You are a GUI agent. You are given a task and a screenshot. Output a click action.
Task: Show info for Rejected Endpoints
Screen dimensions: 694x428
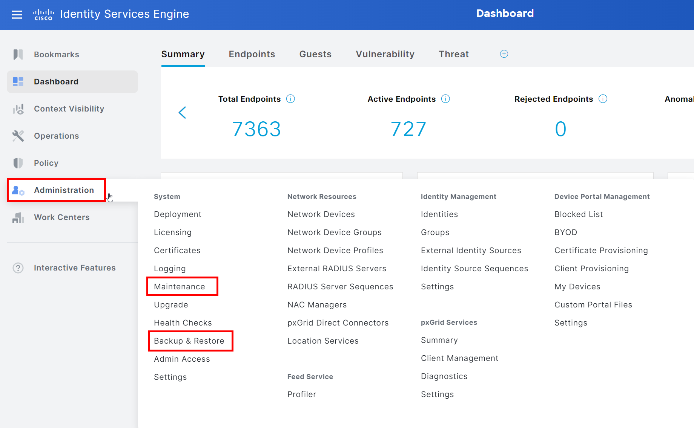[603, 99]
